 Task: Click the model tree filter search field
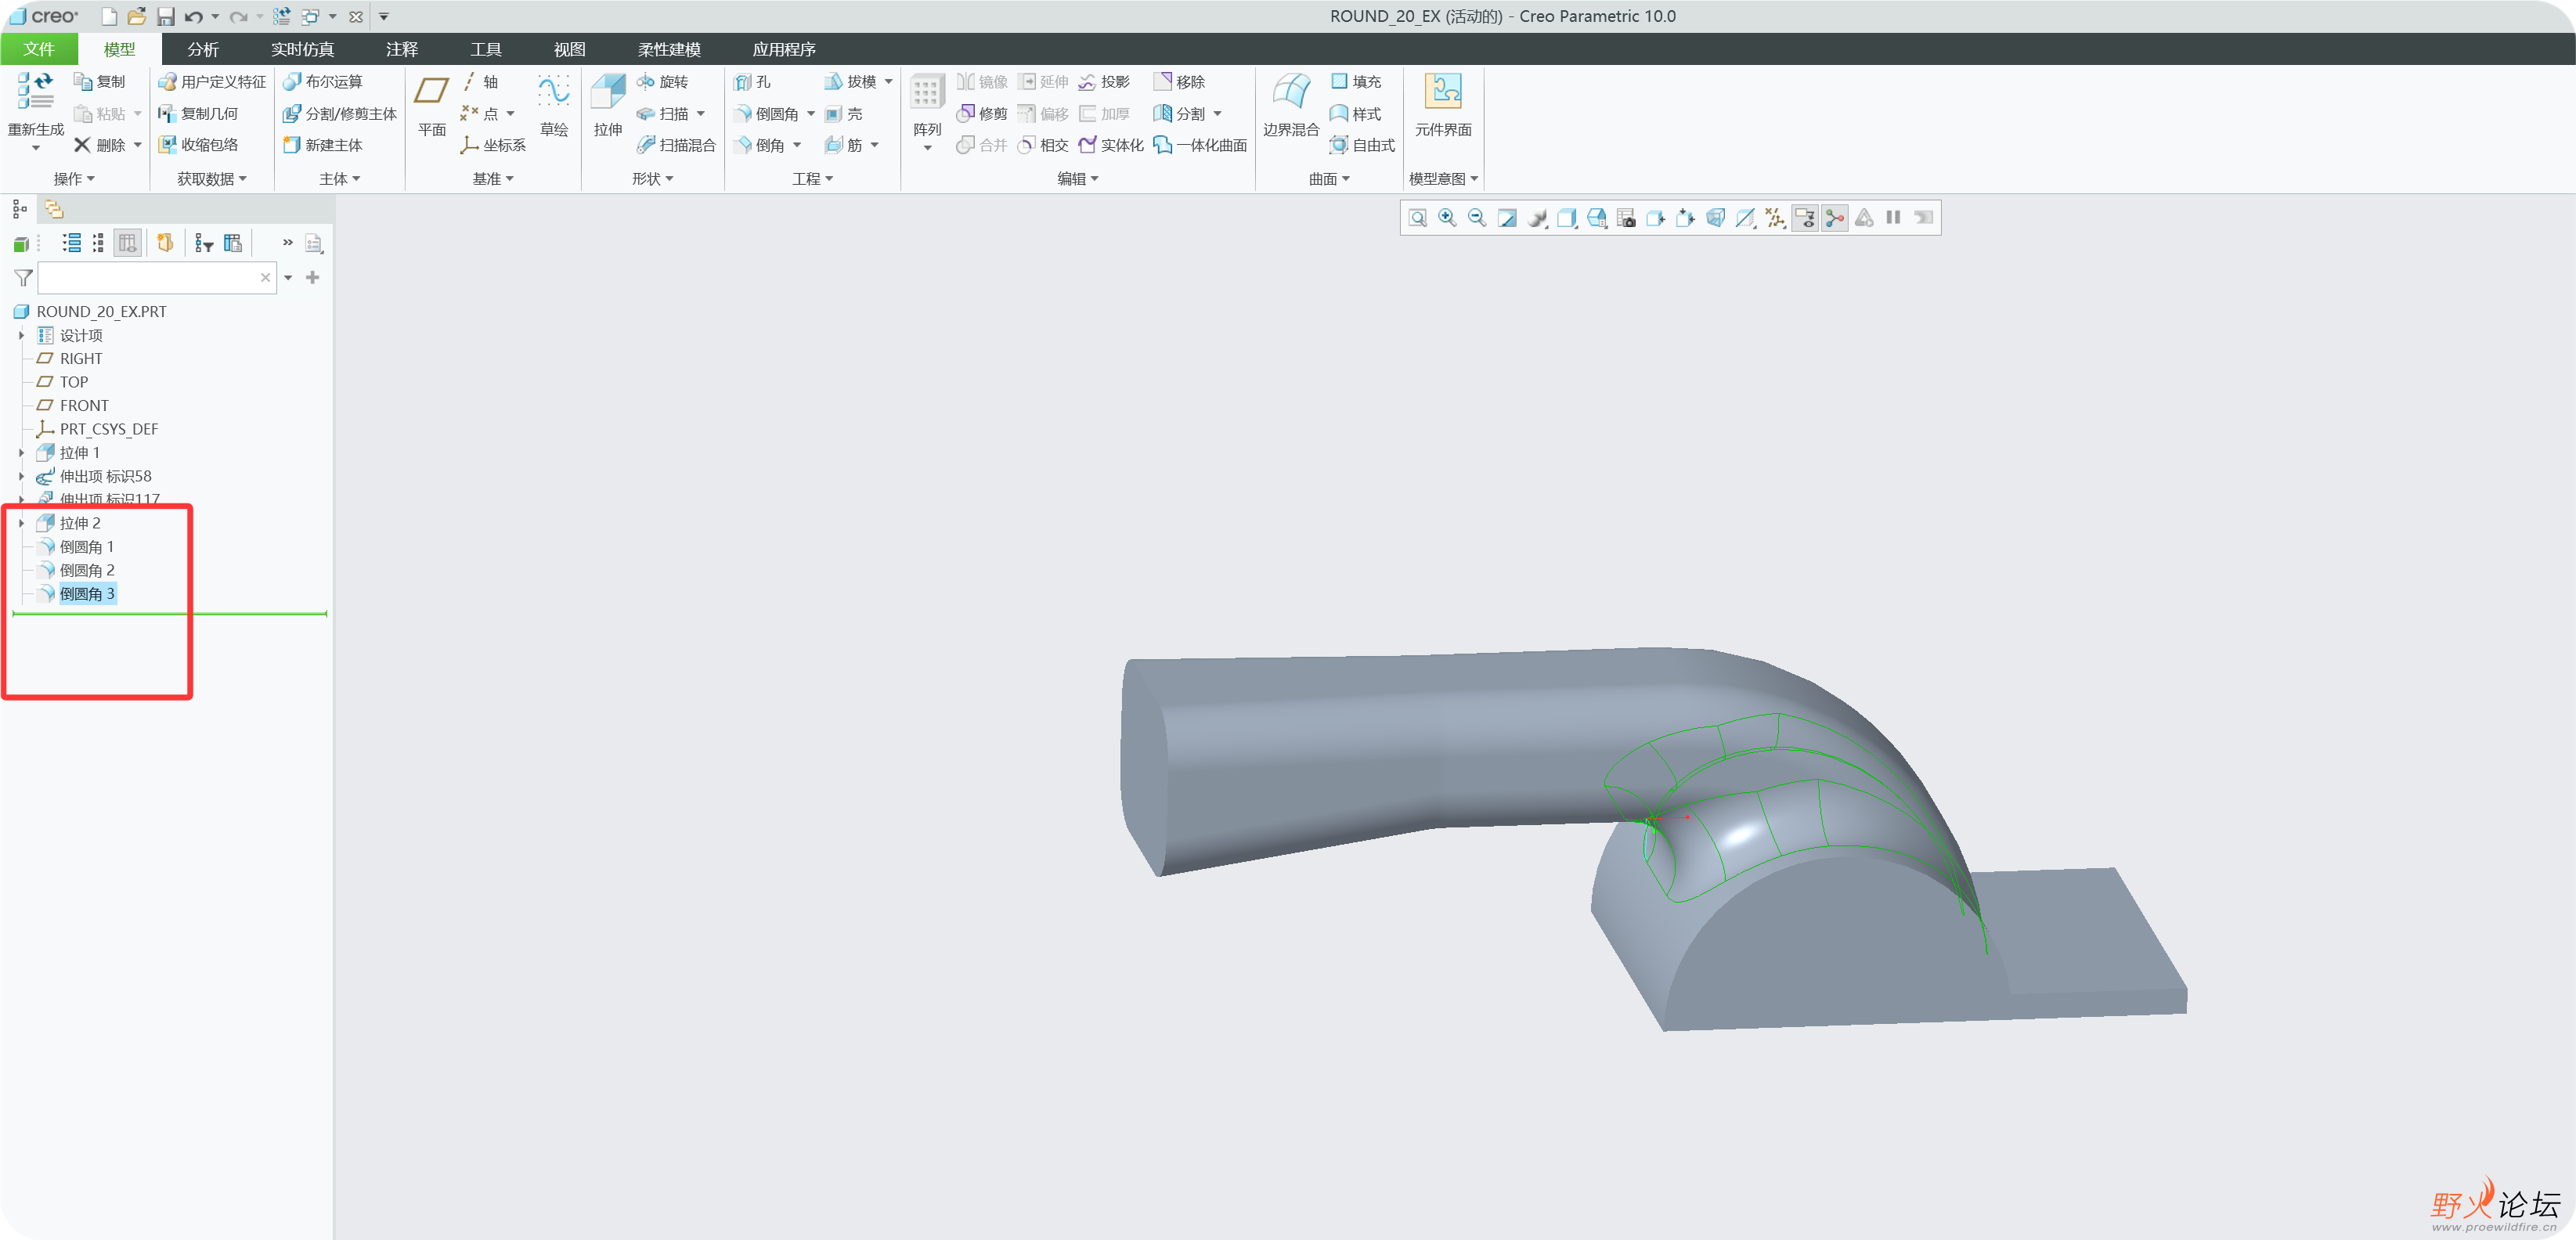[148, 278]
